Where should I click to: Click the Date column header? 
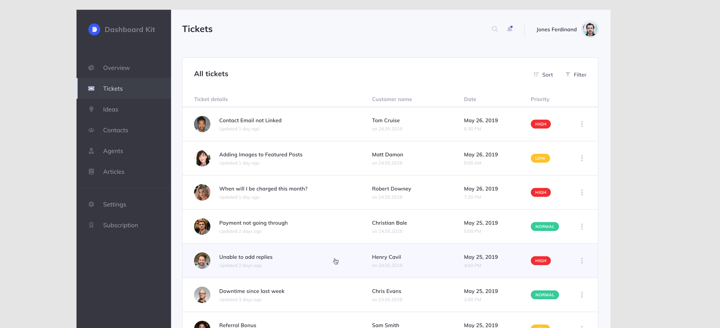pos(470,99)
